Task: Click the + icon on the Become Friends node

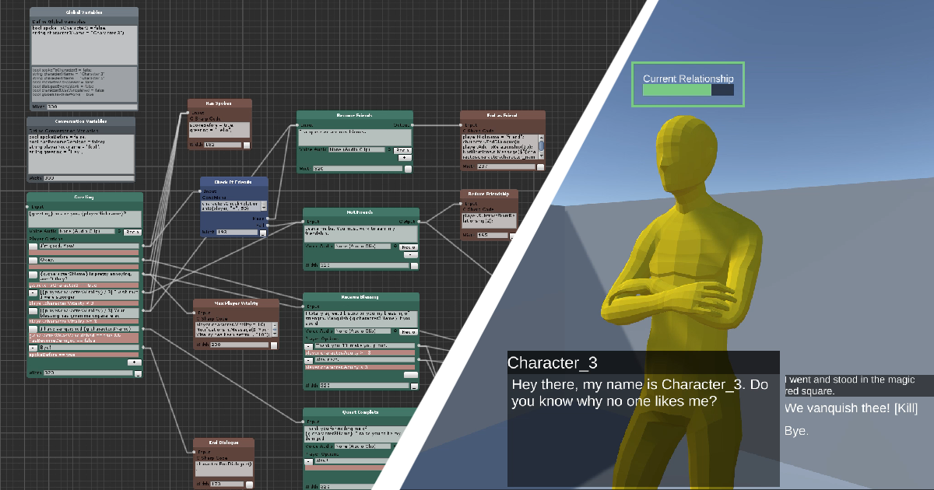Action: click(404, 157)
